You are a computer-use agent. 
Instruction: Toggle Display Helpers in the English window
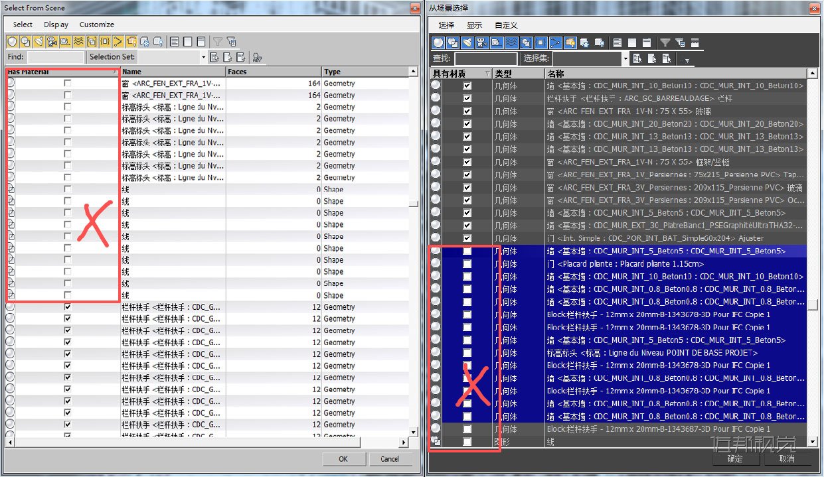click(x=65, y=42)
